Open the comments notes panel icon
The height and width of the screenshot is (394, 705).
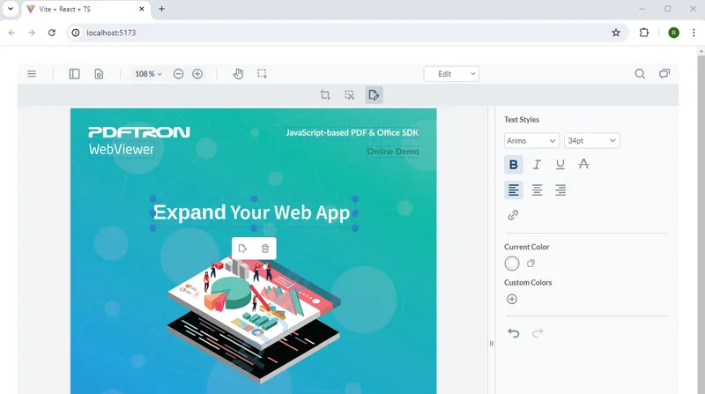pos(664,74)
